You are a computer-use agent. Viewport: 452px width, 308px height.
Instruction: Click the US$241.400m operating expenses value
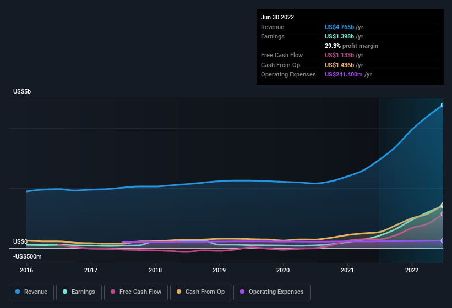(x=344, y=75)
